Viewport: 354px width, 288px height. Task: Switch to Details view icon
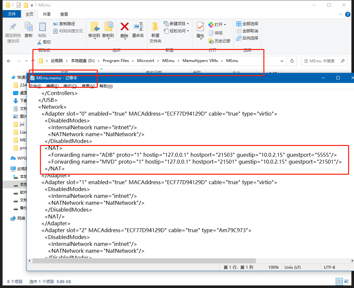[x=339, y=281]
